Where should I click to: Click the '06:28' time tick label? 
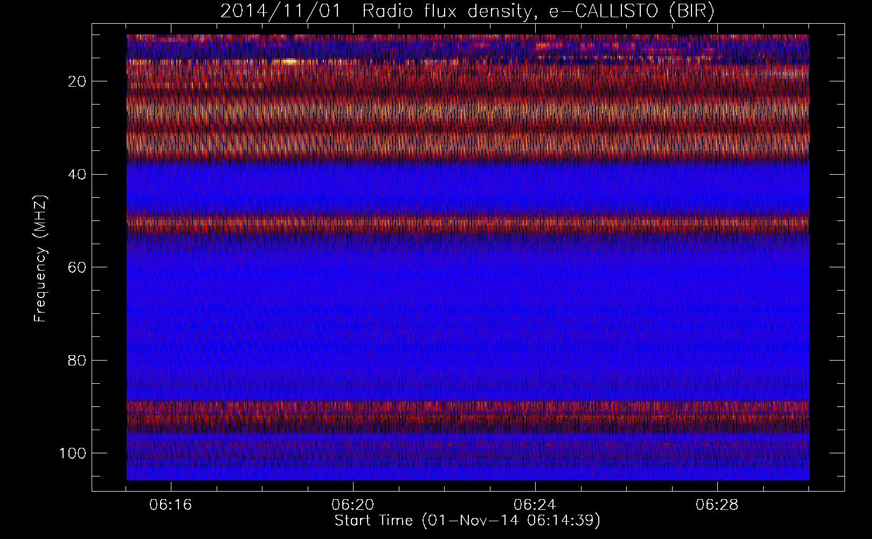pyautogui.click(x=717, y=505)
